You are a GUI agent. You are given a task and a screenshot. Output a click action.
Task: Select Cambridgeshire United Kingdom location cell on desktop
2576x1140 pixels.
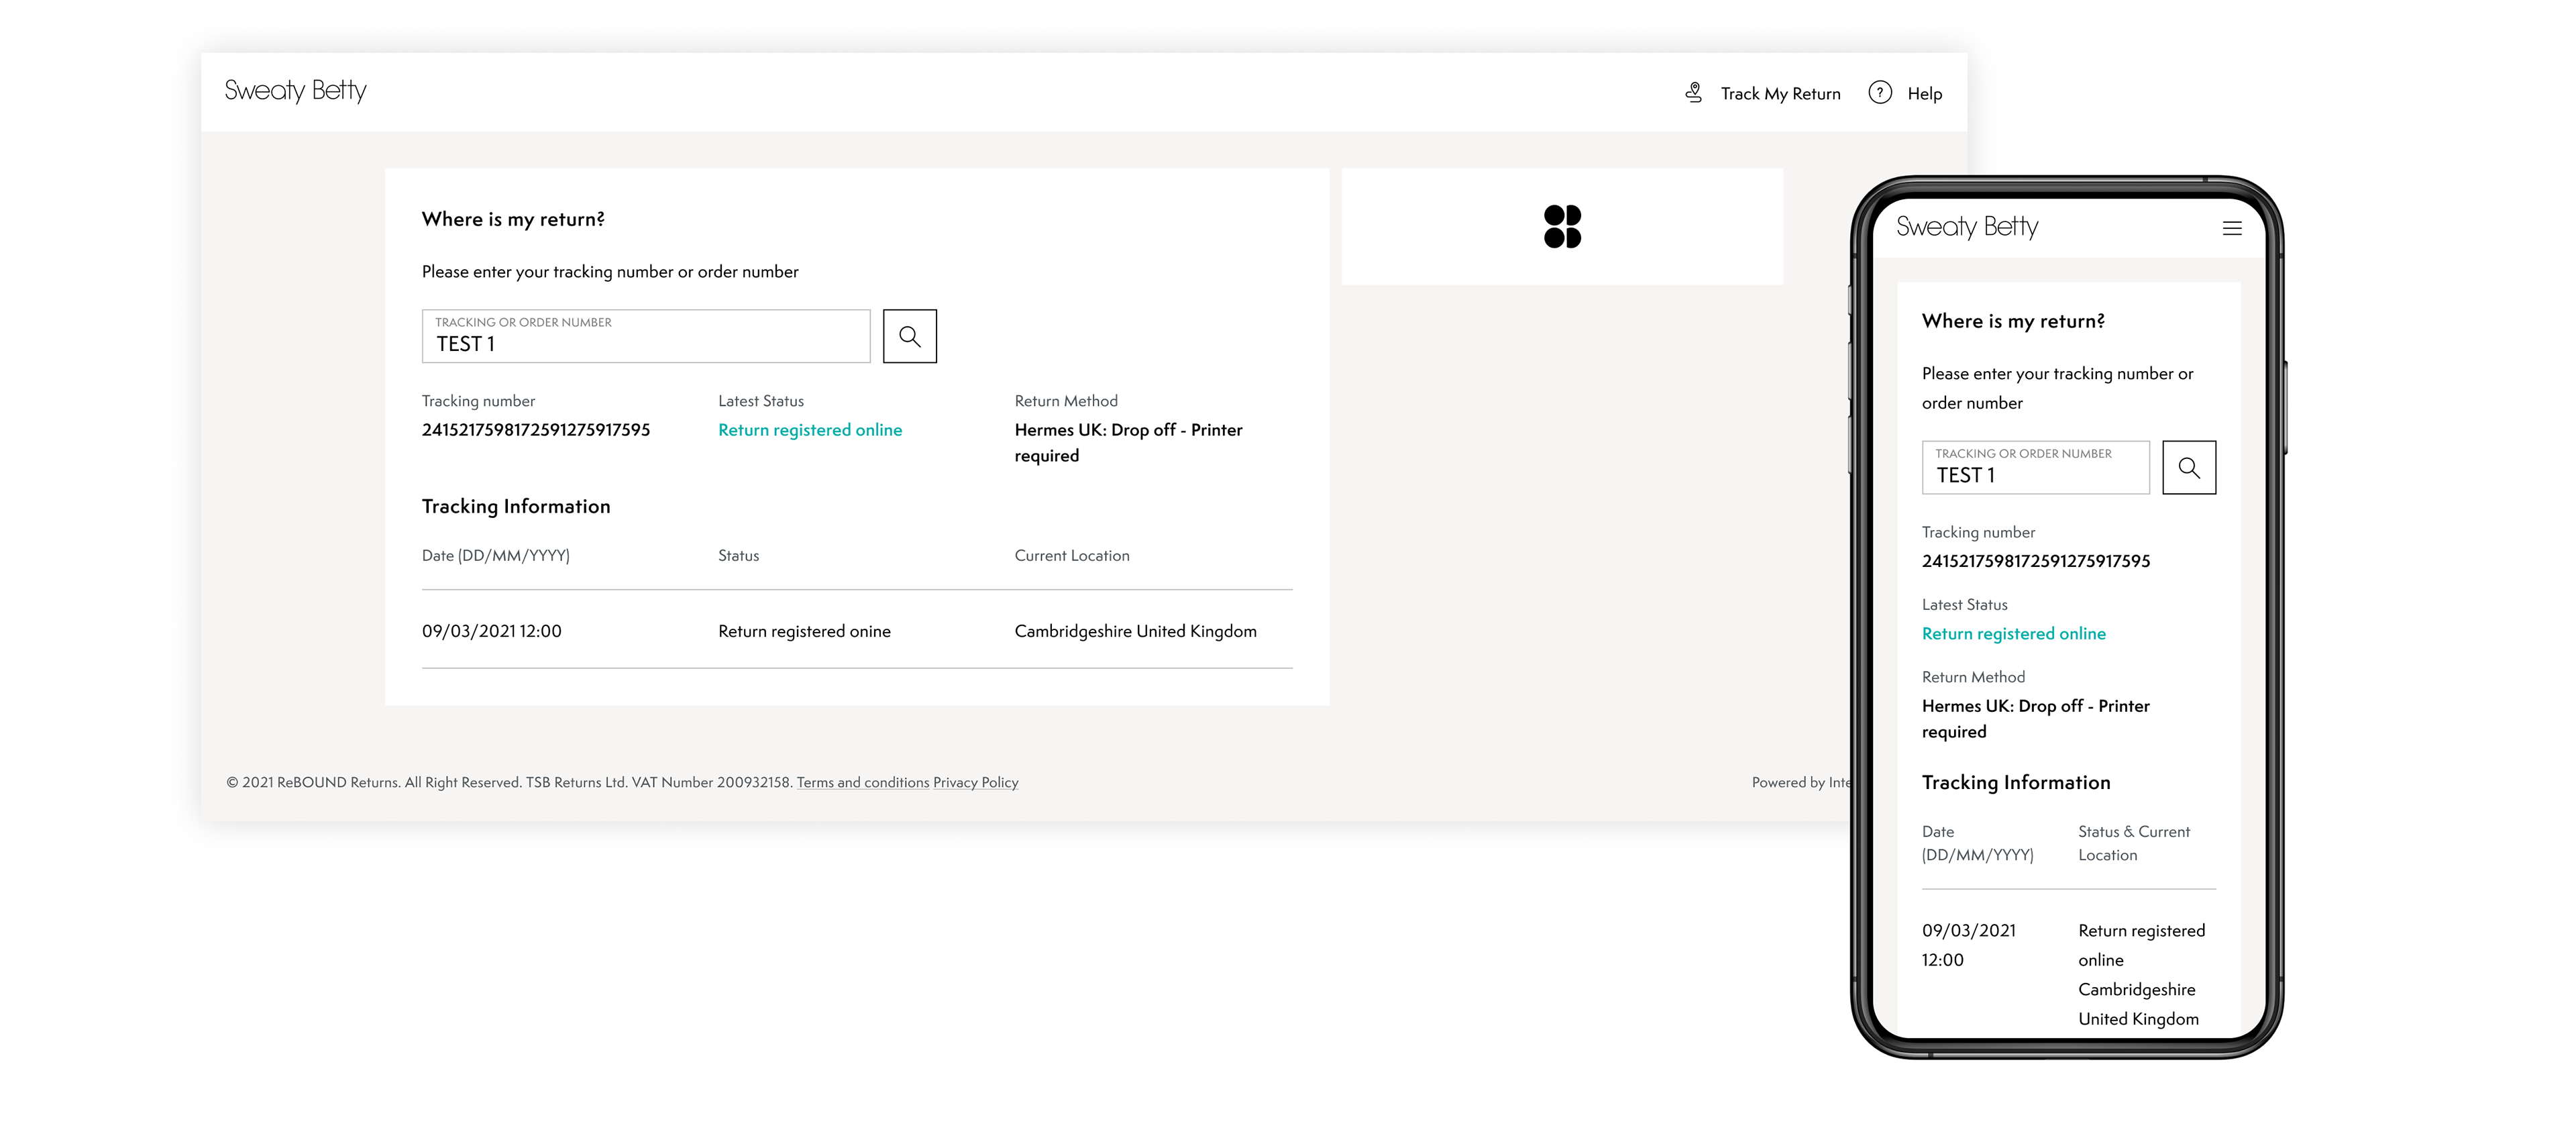pos(1135,632)
